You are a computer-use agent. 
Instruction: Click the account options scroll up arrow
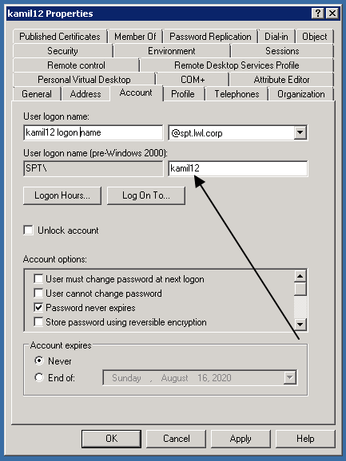(300, 276)
